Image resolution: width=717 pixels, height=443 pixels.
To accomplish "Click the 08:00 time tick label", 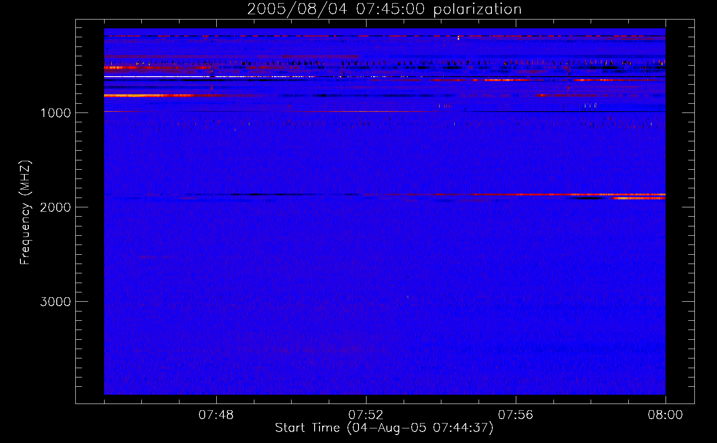I will (665, 415).
